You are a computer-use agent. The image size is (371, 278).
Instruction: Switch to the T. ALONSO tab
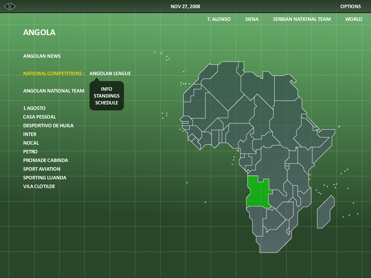[218, 19]
